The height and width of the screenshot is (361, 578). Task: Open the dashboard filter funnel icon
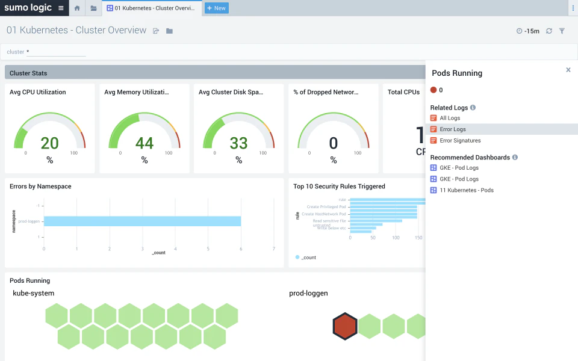(562, 30)
